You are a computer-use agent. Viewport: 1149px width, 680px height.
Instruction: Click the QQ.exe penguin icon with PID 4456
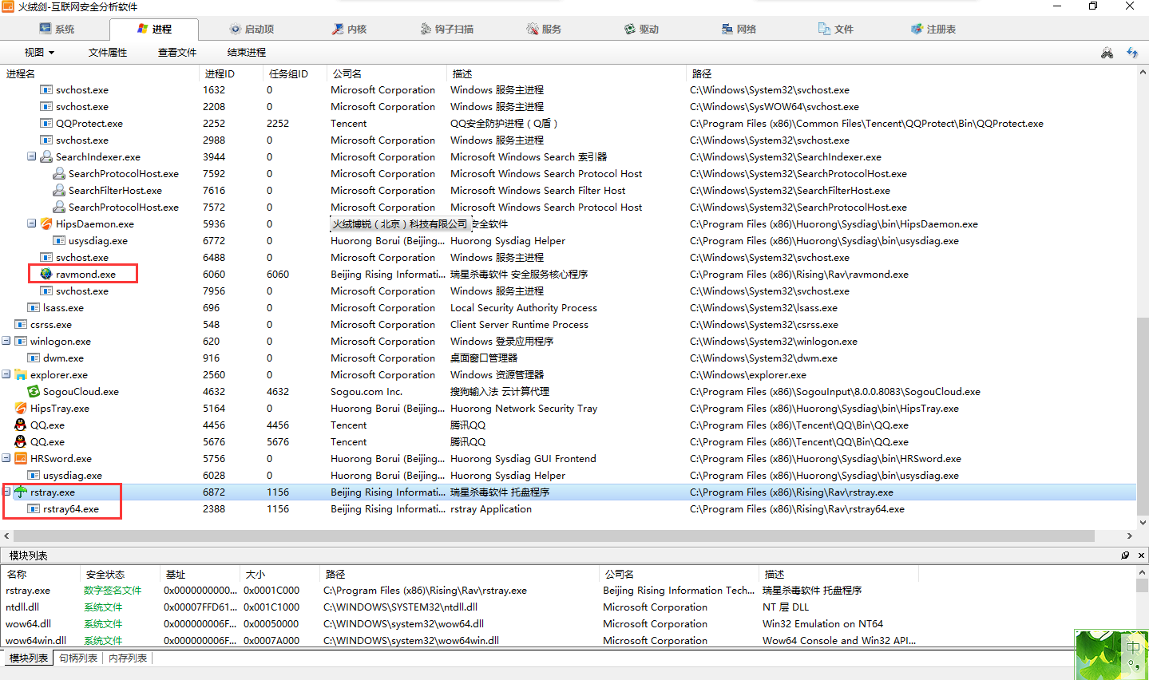tap(21, 425)
